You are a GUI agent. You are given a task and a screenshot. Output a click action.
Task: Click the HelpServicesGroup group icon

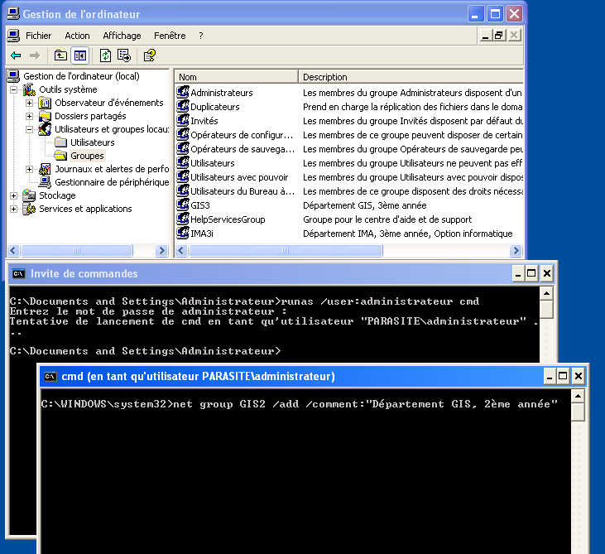(183, 219)
